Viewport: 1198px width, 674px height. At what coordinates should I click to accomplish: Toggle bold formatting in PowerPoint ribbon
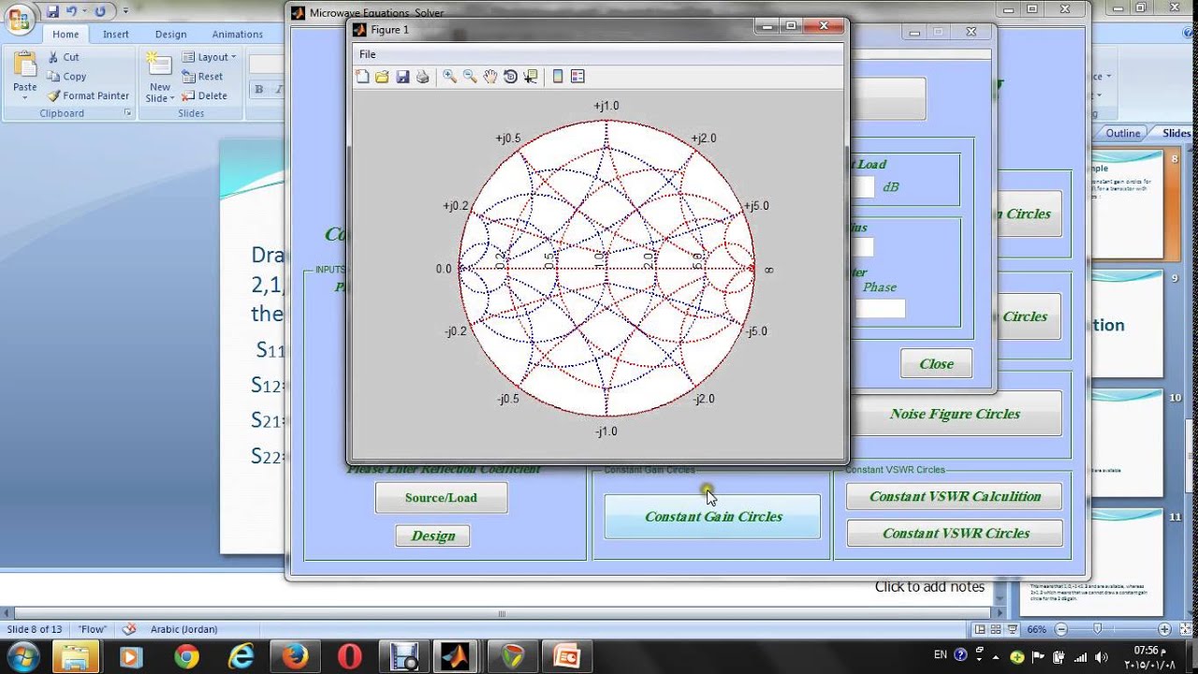click(259, 90)
